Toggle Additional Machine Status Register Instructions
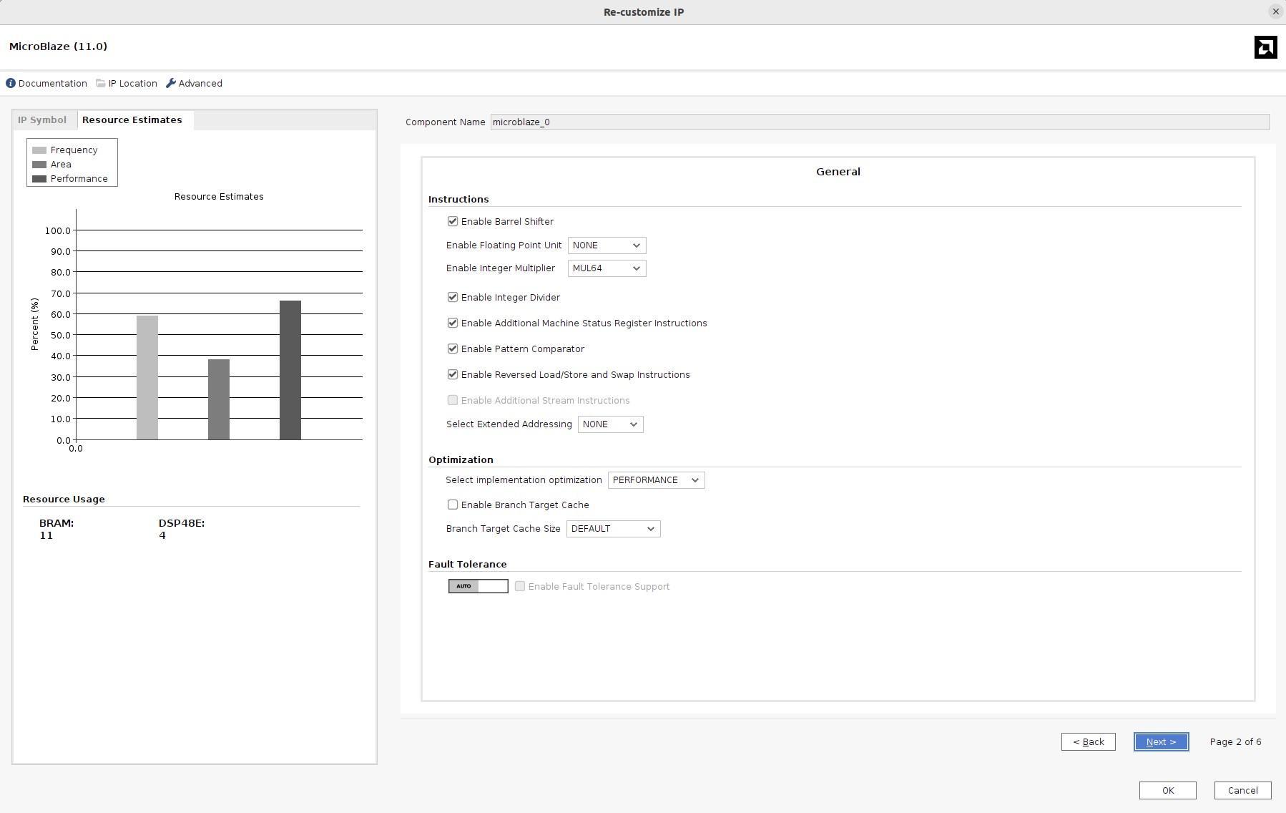Image resolution: width=1286 pixels, height=813 pixels. 453,323
